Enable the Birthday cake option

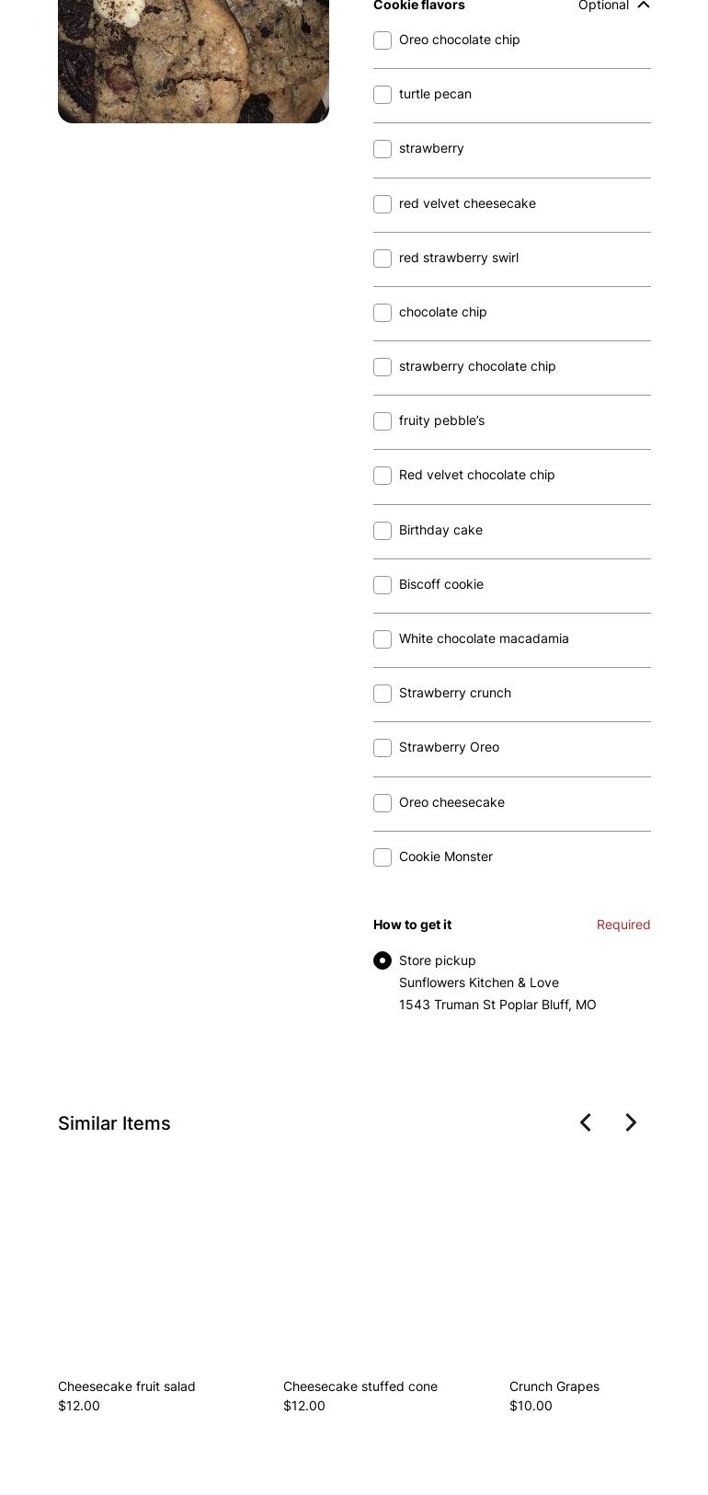383,531
